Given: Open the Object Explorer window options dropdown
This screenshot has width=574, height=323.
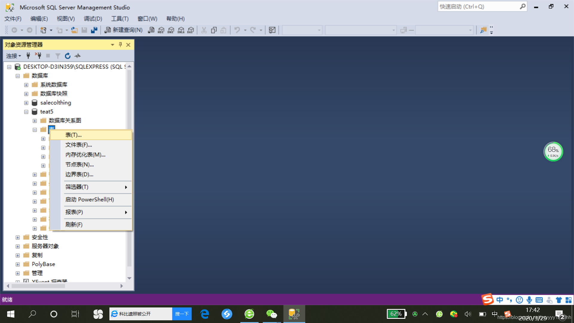Looking at the screenshot, I should pyautogui.click(x=112, y=45).
